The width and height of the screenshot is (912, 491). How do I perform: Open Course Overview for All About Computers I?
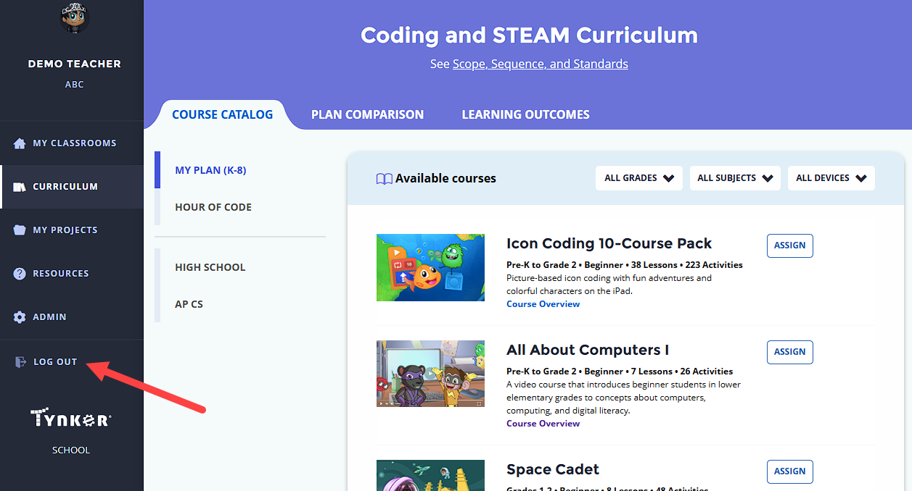[543, 424]
